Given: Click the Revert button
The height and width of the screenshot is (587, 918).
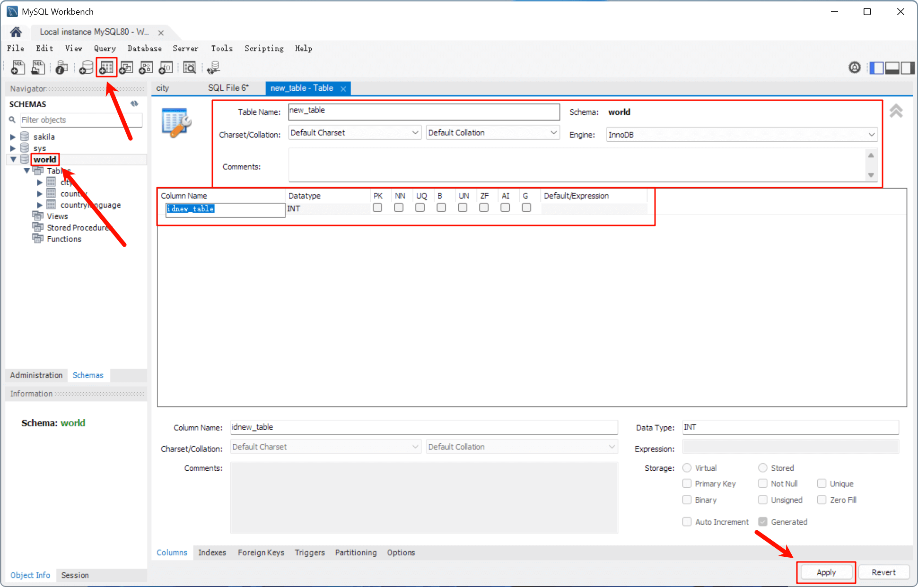Looking at the screenshot, I should 883,572.
